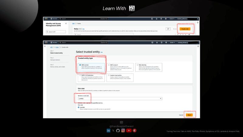Image resolution: width=243 pixels, height=137 pixels.
Task: Open account menu in Roles screenshot header
Action: pos(187,19)
